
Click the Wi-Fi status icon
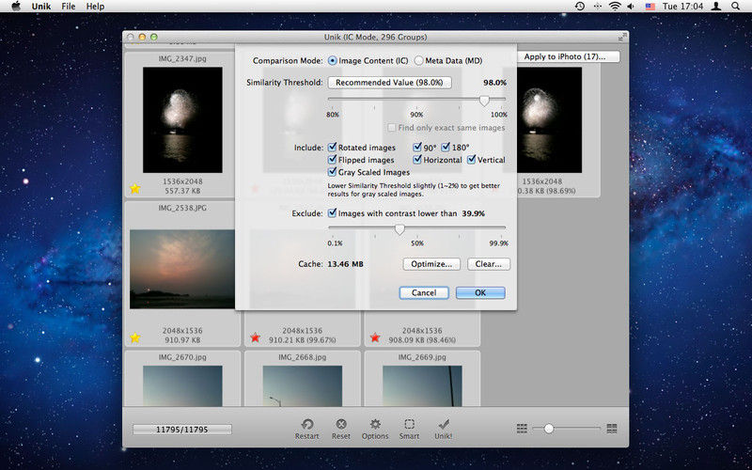(615, 7)
